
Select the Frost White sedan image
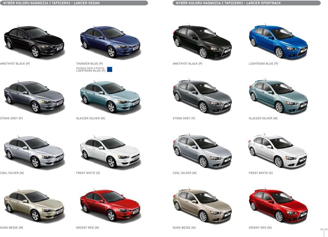tap(110, 152)
